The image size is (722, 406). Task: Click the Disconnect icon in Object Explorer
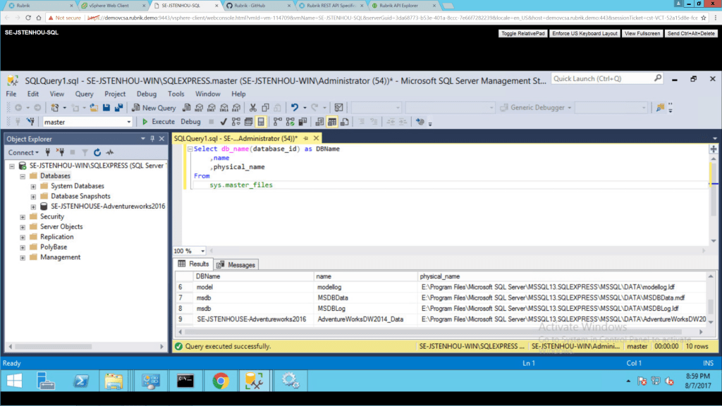[60, 152]
